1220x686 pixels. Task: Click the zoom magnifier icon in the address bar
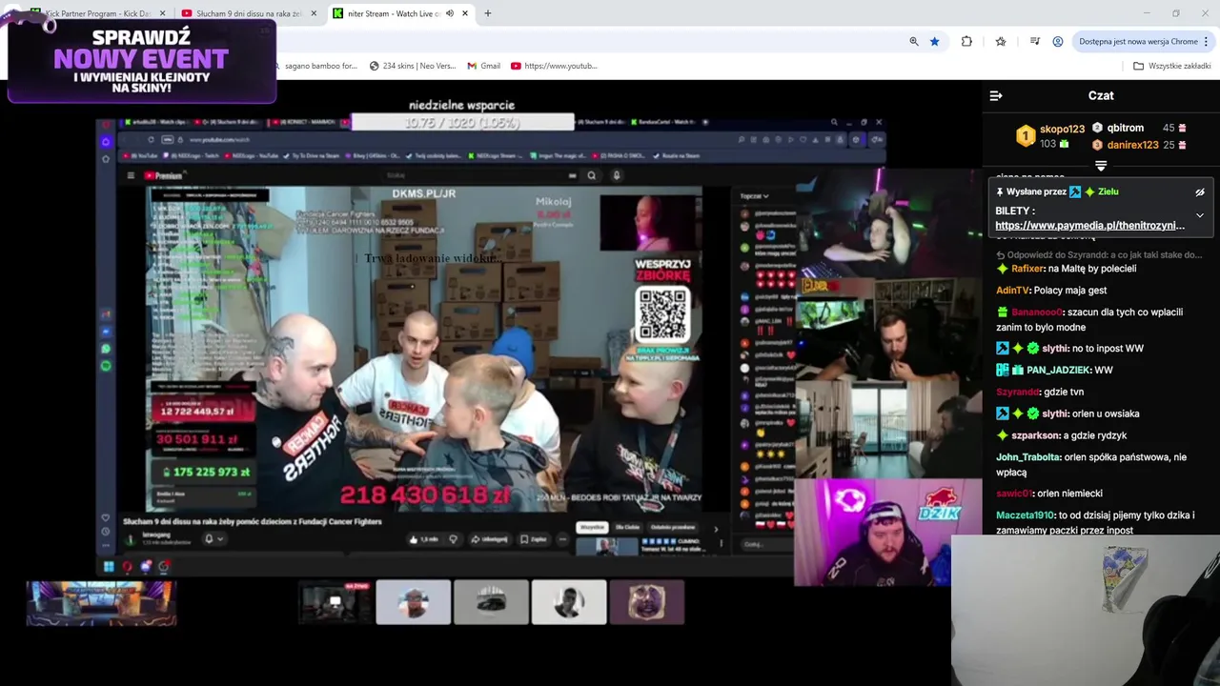(914, 41)
